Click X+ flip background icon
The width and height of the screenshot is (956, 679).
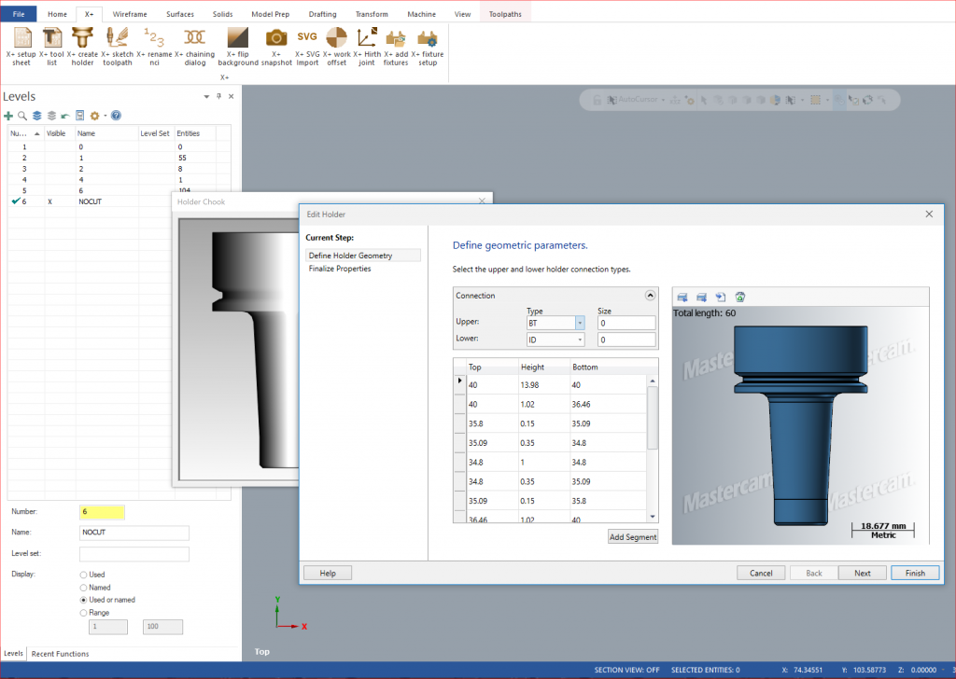[x=238, y=39]
